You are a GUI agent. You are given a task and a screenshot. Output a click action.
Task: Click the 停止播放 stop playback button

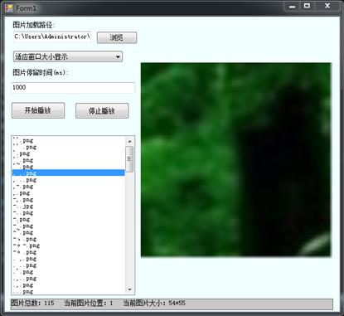[102, 111]
